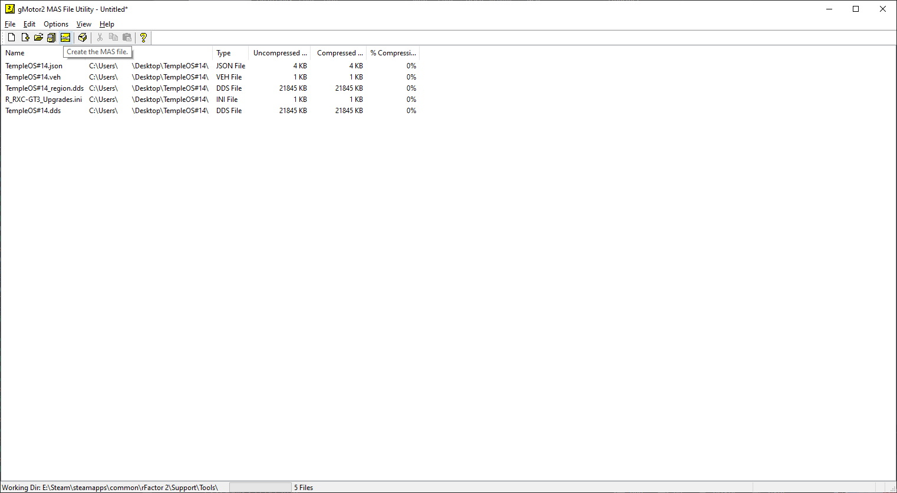The image size is (897, 493).
Task: Open the Options menu
Action: pyautogui.click(x=56, y=24)
